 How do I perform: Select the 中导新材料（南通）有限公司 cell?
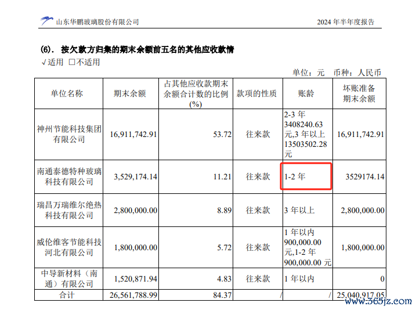69,279
